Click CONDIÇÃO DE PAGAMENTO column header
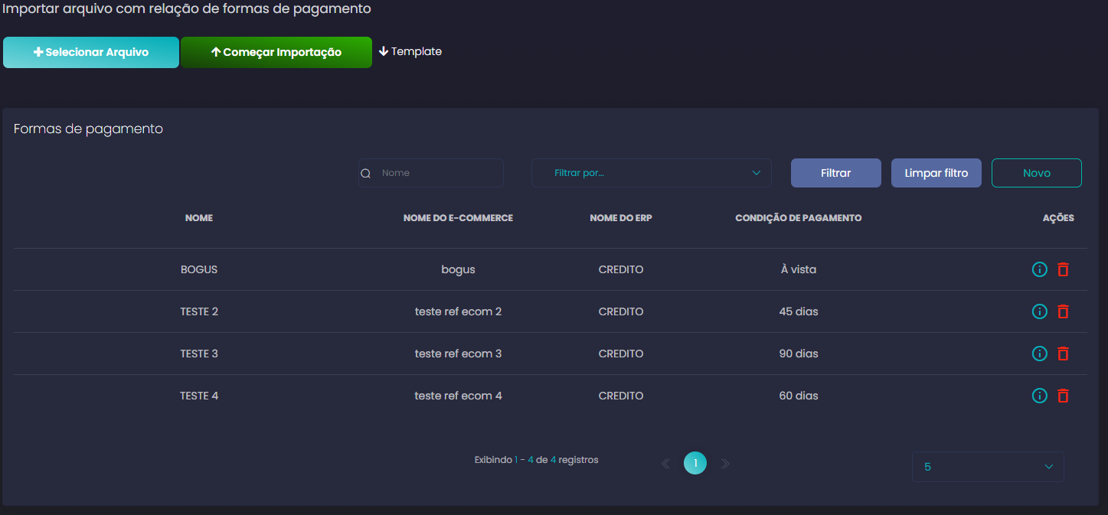1108x515 pixels. tap(799, 218)
